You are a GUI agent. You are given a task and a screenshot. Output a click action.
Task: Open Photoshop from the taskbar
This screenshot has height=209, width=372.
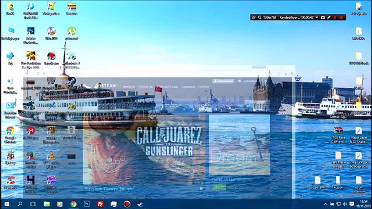click(x=87, y=204)
